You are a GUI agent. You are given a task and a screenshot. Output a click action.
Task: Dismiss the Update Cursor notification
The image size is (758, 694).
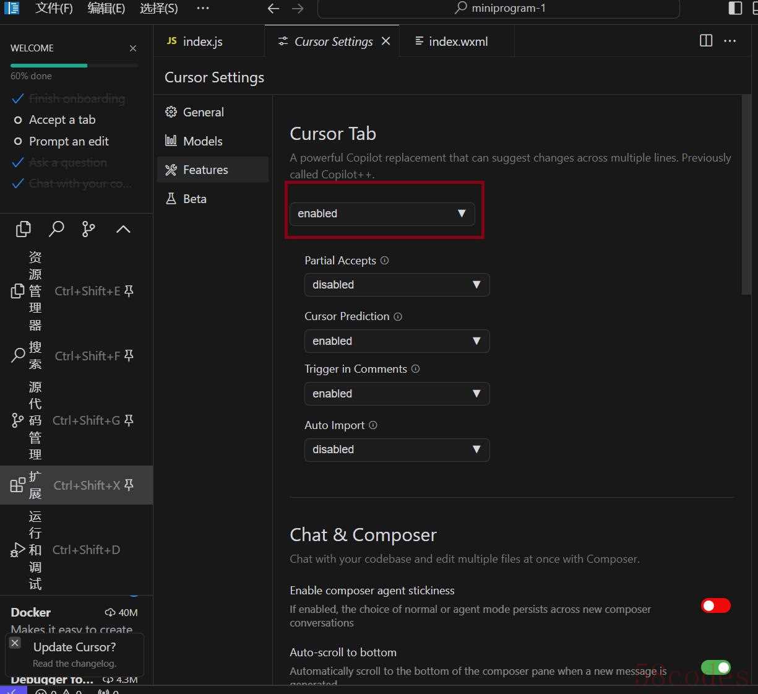[x=15, y=643]
